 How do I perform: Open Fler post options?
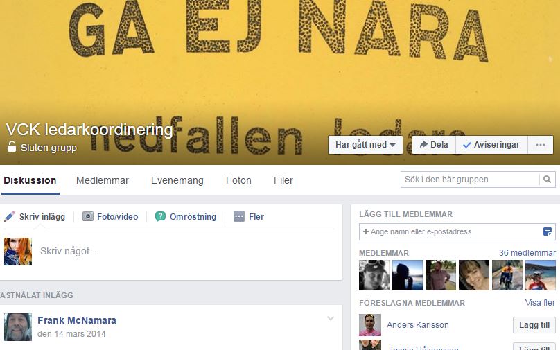tap(249, 216)
